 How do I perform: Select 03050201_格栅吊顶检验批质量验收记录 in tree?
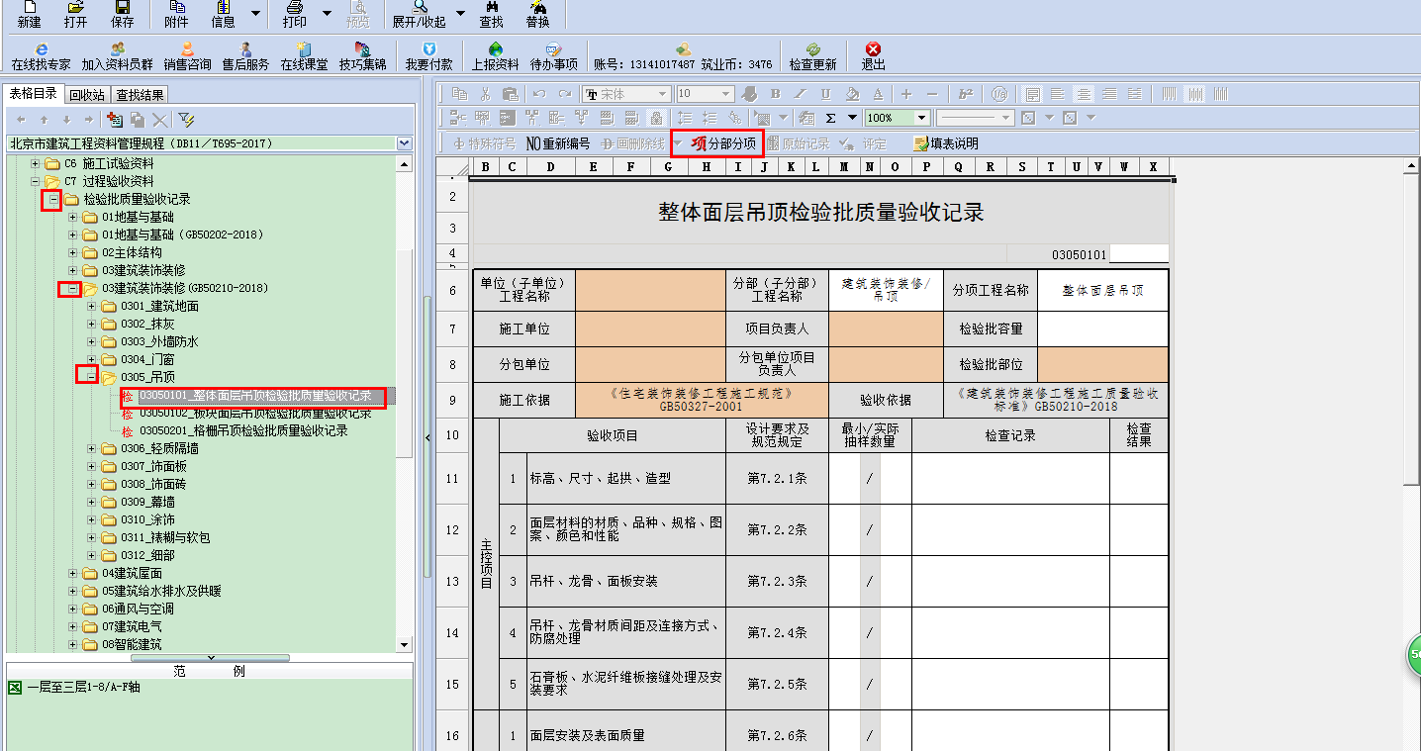[243, 430]
